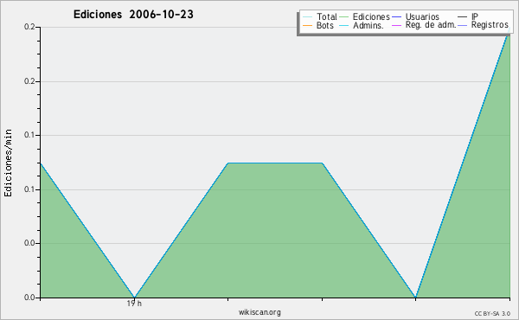Click the chart title Ediciones 2006-10-23
The image size is (519, 320).
(x=133, y=15)
